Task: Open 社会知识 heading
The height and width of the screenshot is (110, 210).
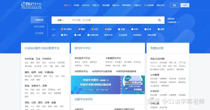Action: [155, 91]
